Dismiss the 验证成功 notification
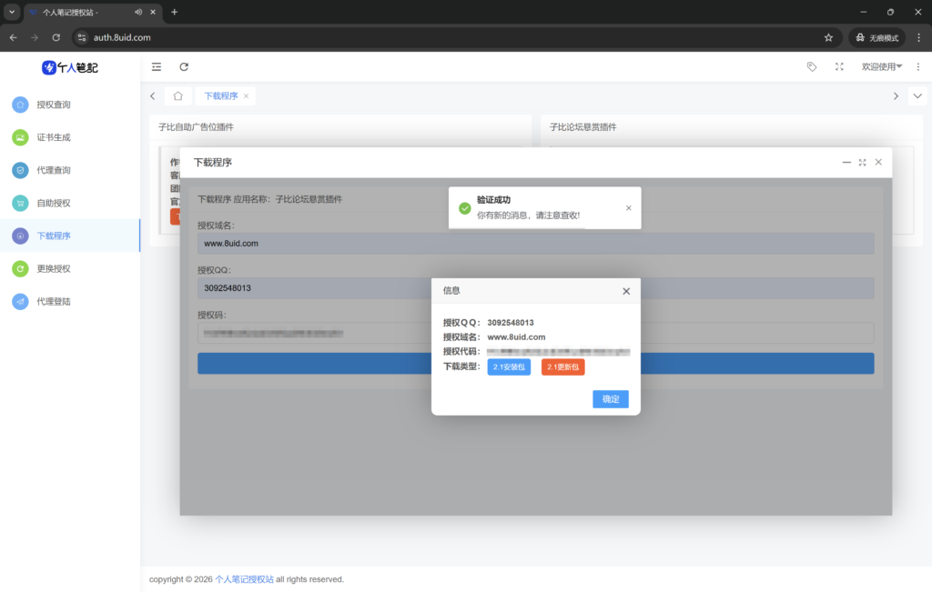This screenshot has height=592, width=932. point(628,208)
